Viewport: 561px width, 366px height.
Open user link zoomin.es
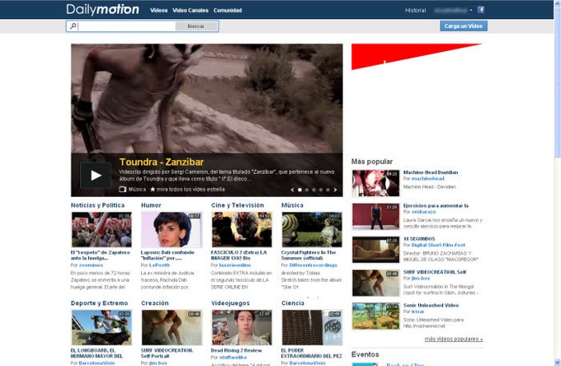coord(91,265)
